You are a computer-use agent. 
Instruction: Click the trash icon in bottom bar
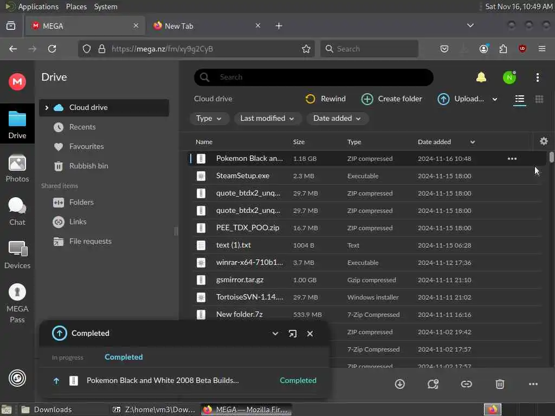coord(500,384)
